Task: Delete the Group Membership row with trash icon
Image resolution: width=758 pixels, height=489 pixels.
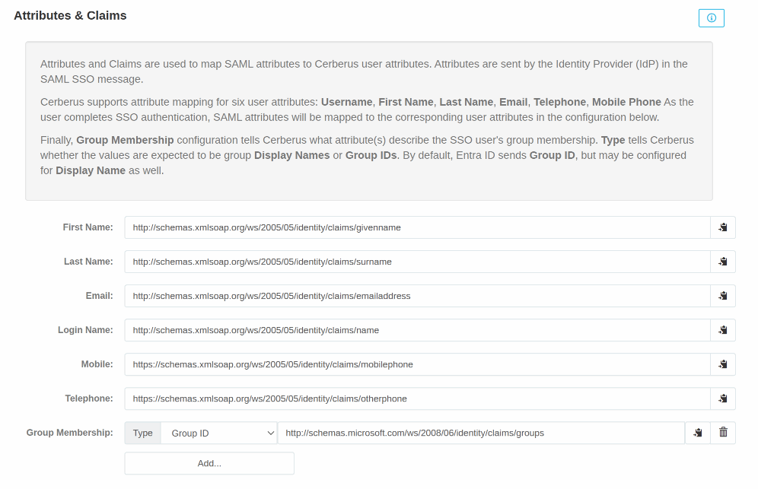Action: click(723, 433)
